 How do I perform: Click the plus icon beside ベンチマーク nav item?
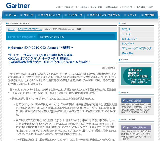pos(66,15)
